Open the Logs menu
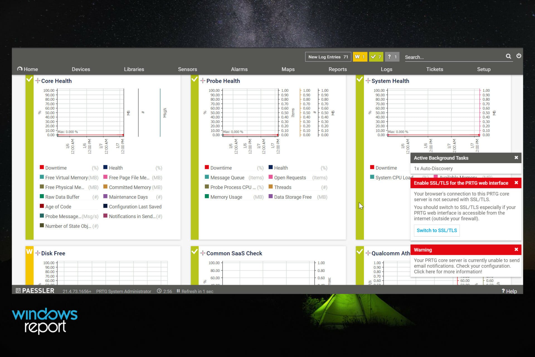Screen dimensions: 535x357 (386, 69)
